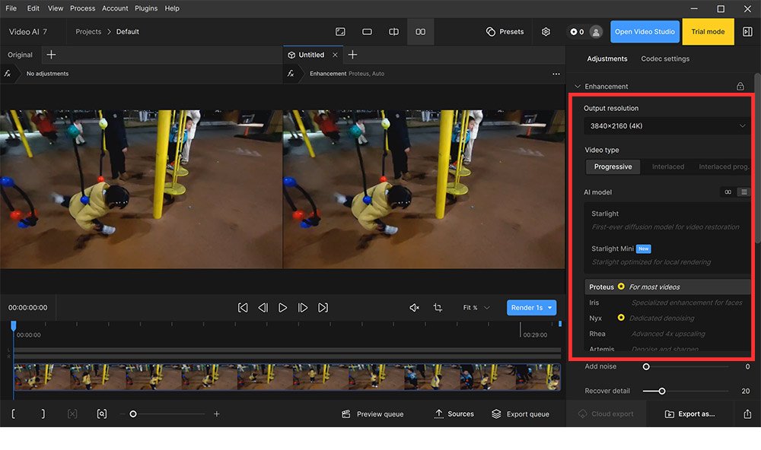Select Interlaced video type

tap(668, 166)
